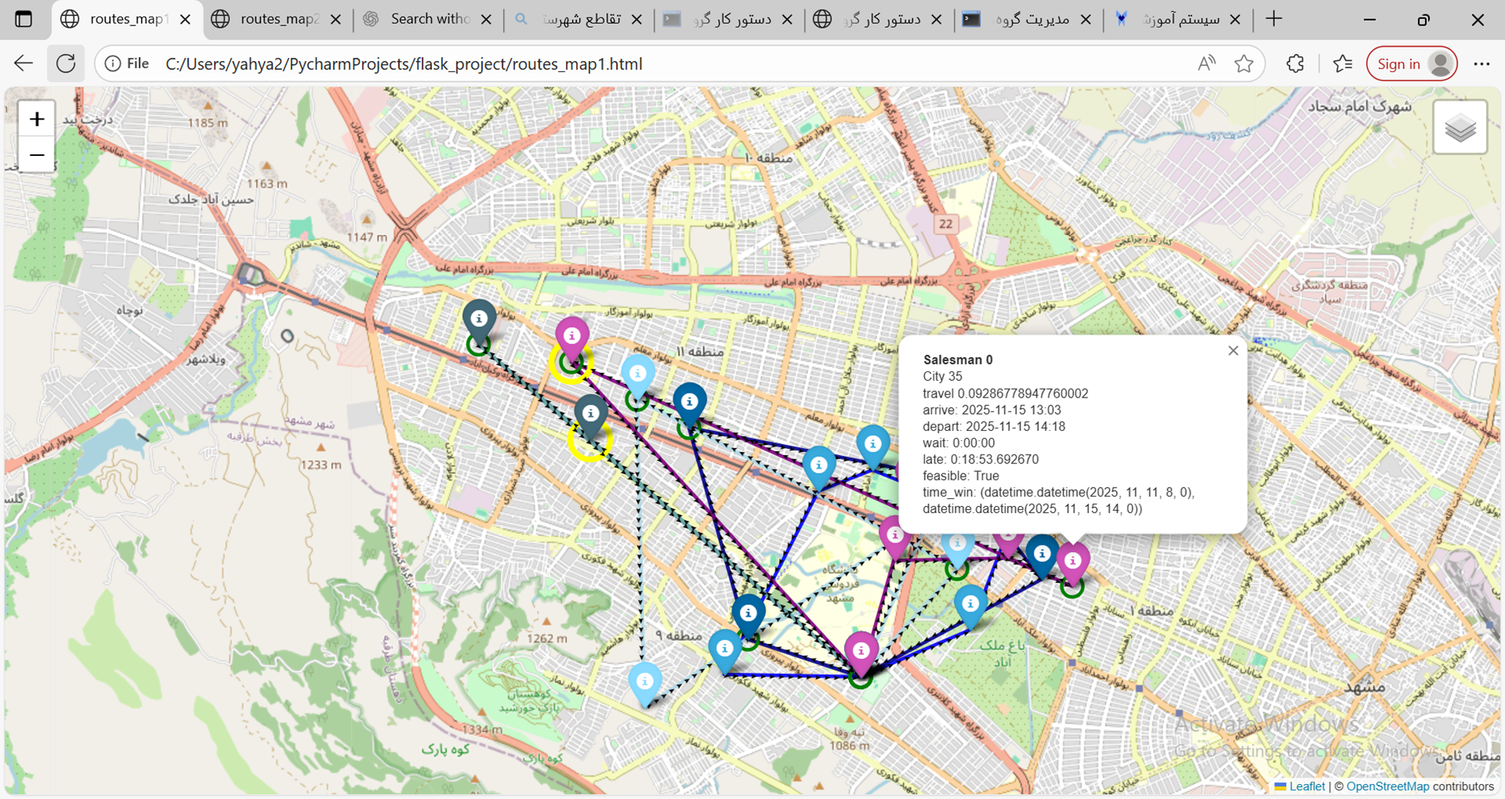
Task: Click the Sign in button
Action: click(1399, 64)
